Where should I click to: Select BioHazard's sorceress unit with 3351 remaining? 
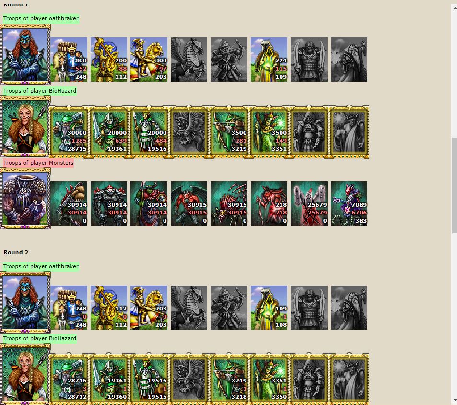tap(269, 132)
